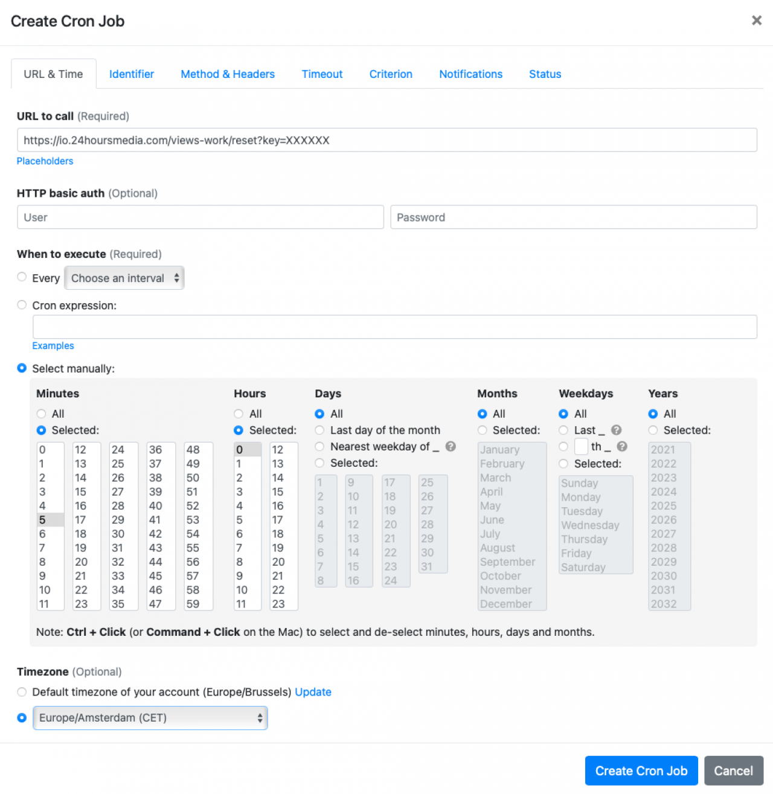Focus the HTTP basic auth User field

click(x=200, y=217)
